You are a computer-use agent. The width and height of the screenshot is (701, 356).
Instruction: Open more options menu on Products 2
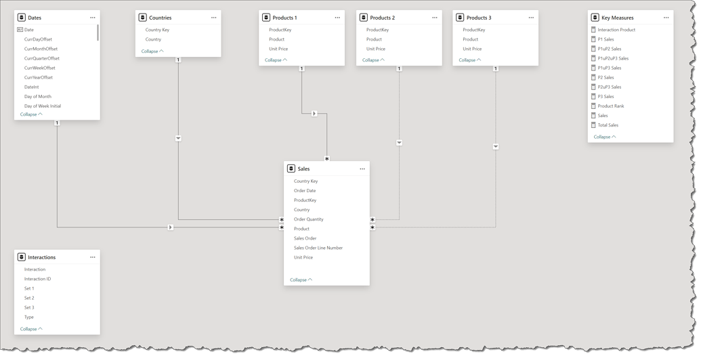435,18
